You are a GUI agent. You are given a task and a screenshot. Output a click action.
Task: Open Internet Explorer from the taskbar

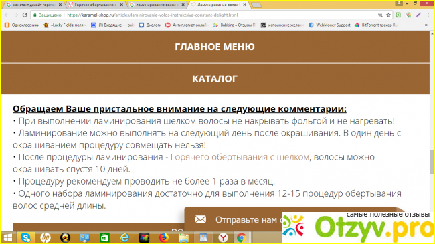[124, 237]
